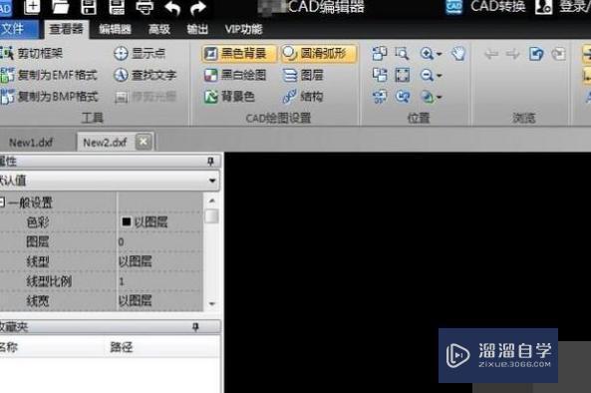Save the drawing with the floppy icon

[89, 7]
